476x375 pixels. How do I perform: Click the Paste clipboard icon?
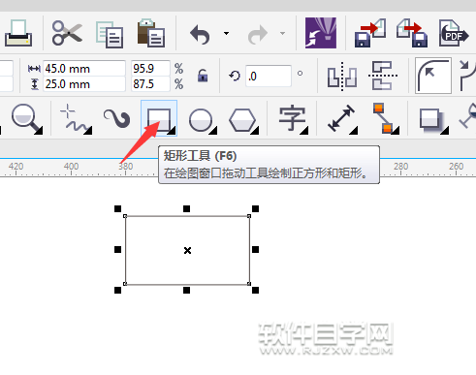[x=151, y=33]
